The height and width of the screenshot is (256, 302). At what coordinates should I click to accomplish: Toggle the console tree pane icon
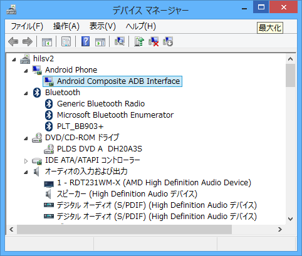tap(47, 41)
